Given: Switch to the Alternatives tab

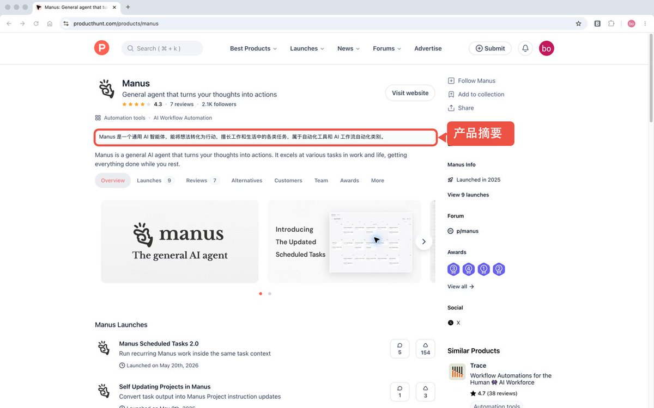Looking at the screenshot, I should click(247, 181).
